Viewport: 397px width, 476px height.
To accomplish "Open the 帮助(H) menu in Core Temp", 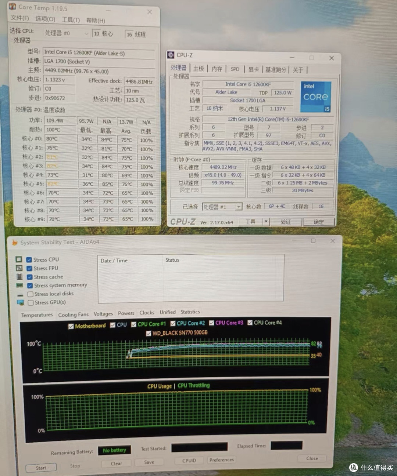I will pos(96,21).
